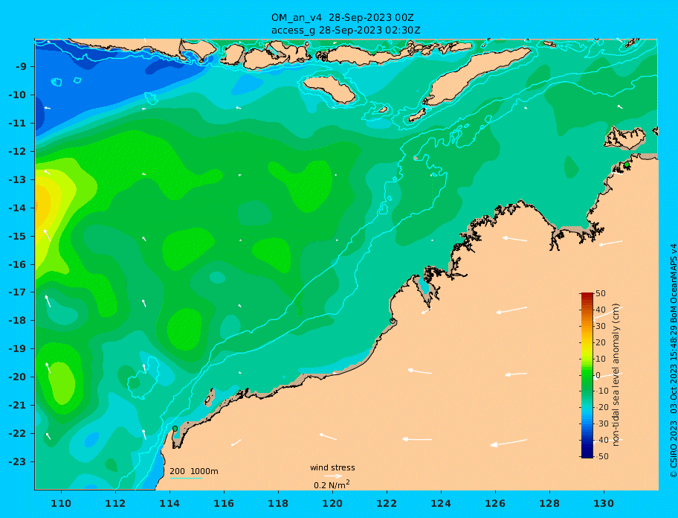Click the green station marker near Darwin coast
This screenshot has height=518, width=678.
pos(627,164)
